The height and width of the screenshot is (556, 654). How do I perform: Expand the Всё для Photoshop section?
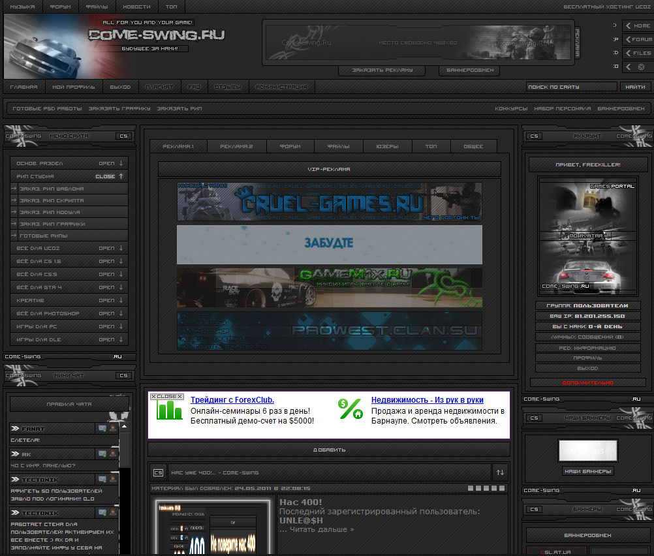point(69,313)
